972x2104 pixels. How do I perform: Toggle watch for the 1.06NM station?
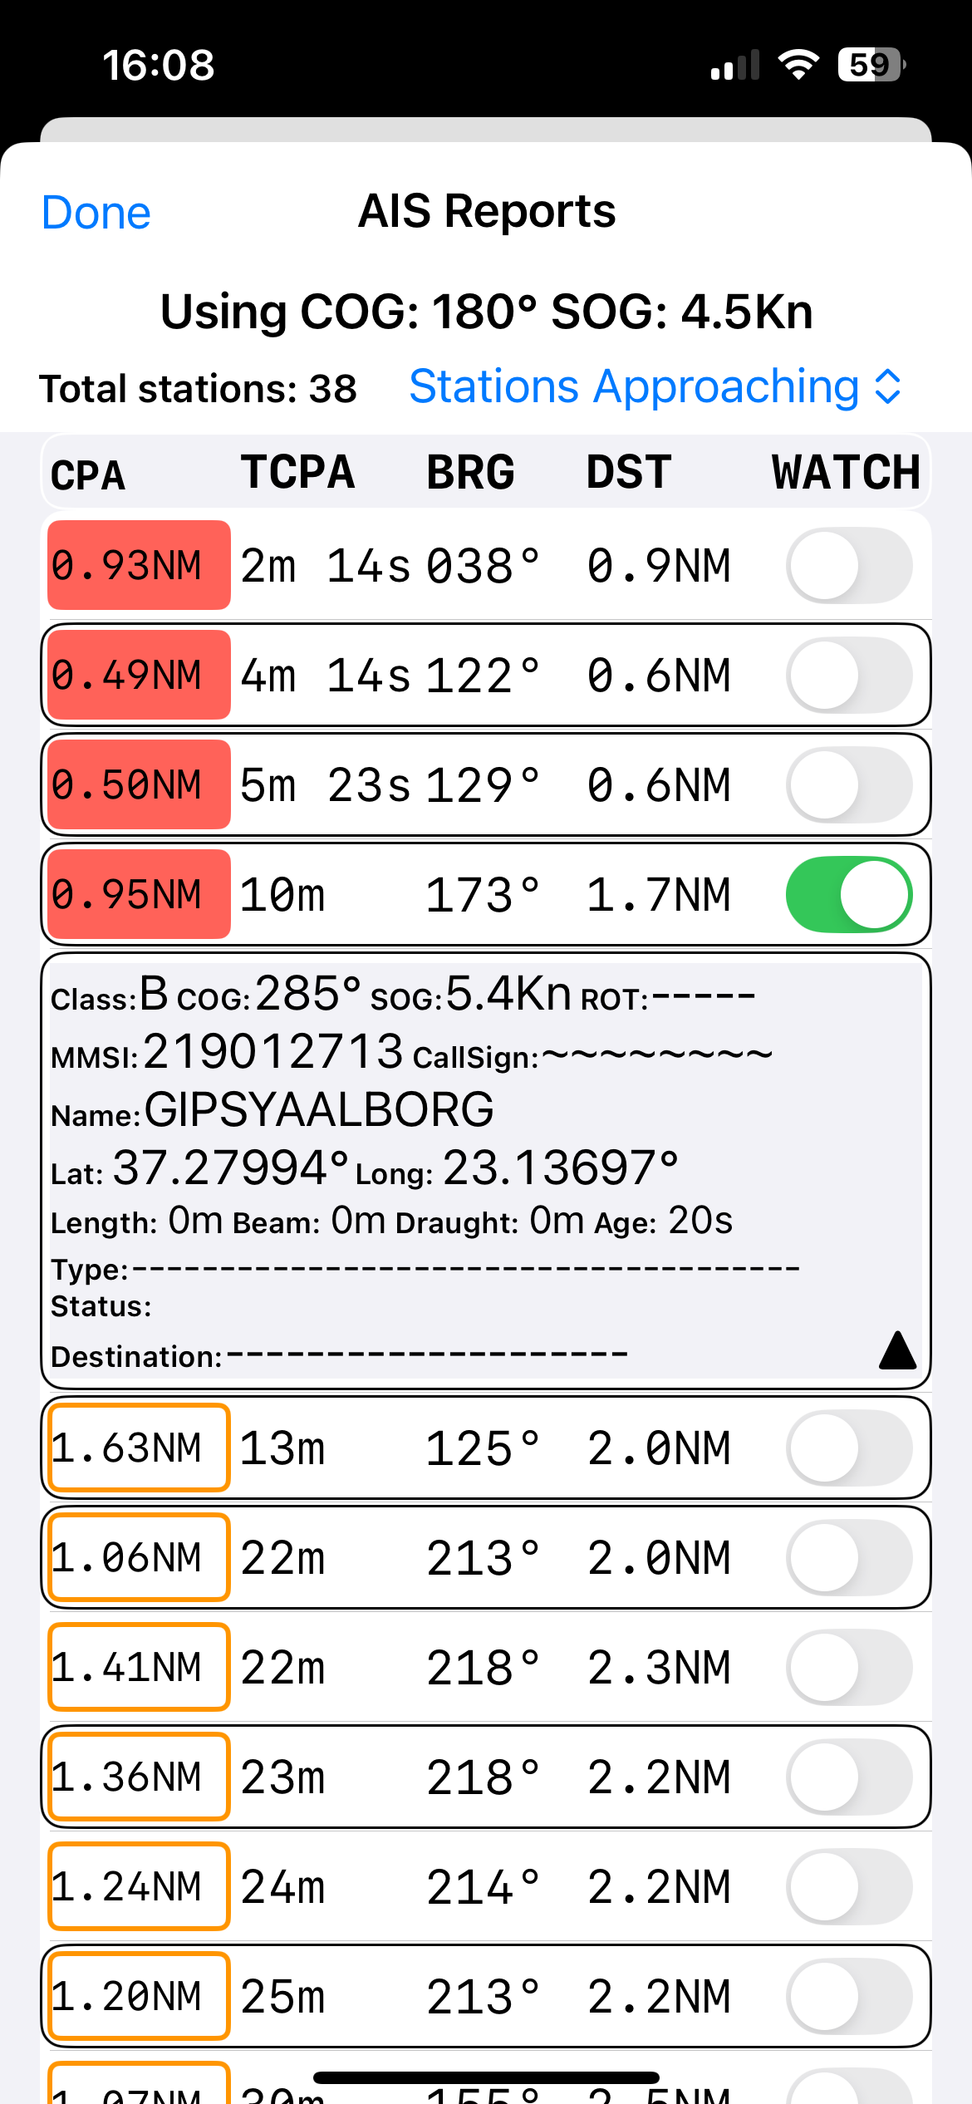849,1558
